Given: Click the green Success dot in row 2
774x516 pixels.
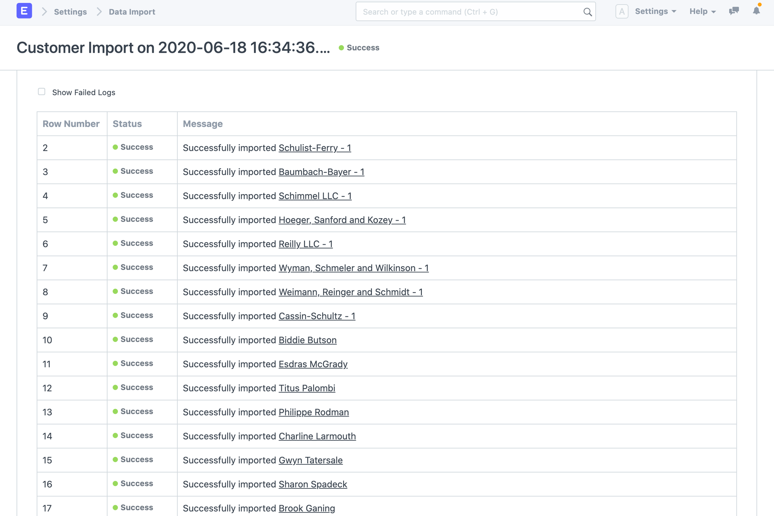Looking at the screenshot, I should click(x=115, y=147).
